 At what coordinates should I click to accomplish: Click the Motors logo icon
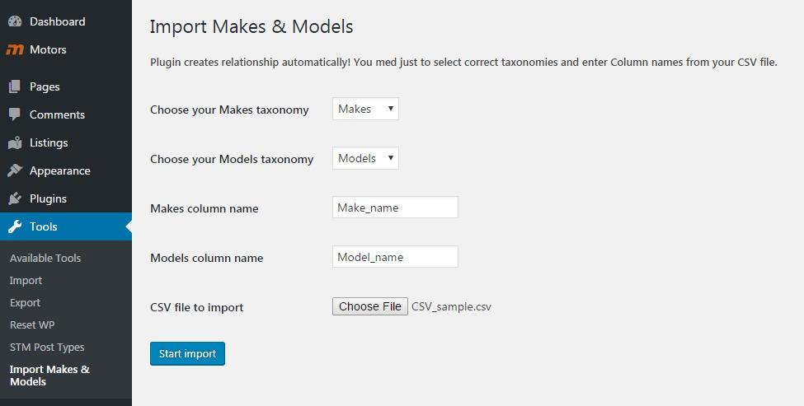tap(15, 49)
